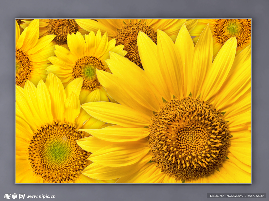Select the top-right corner sunflower's center
The width and height of the screenshot is (269, 201).
point(233,28)
